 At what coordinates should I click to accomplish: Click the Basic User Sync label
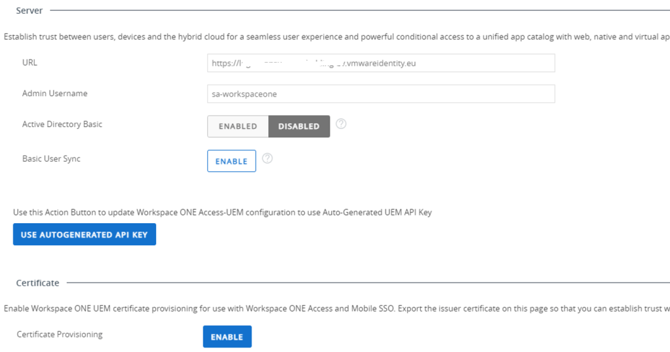coord(51,158)
